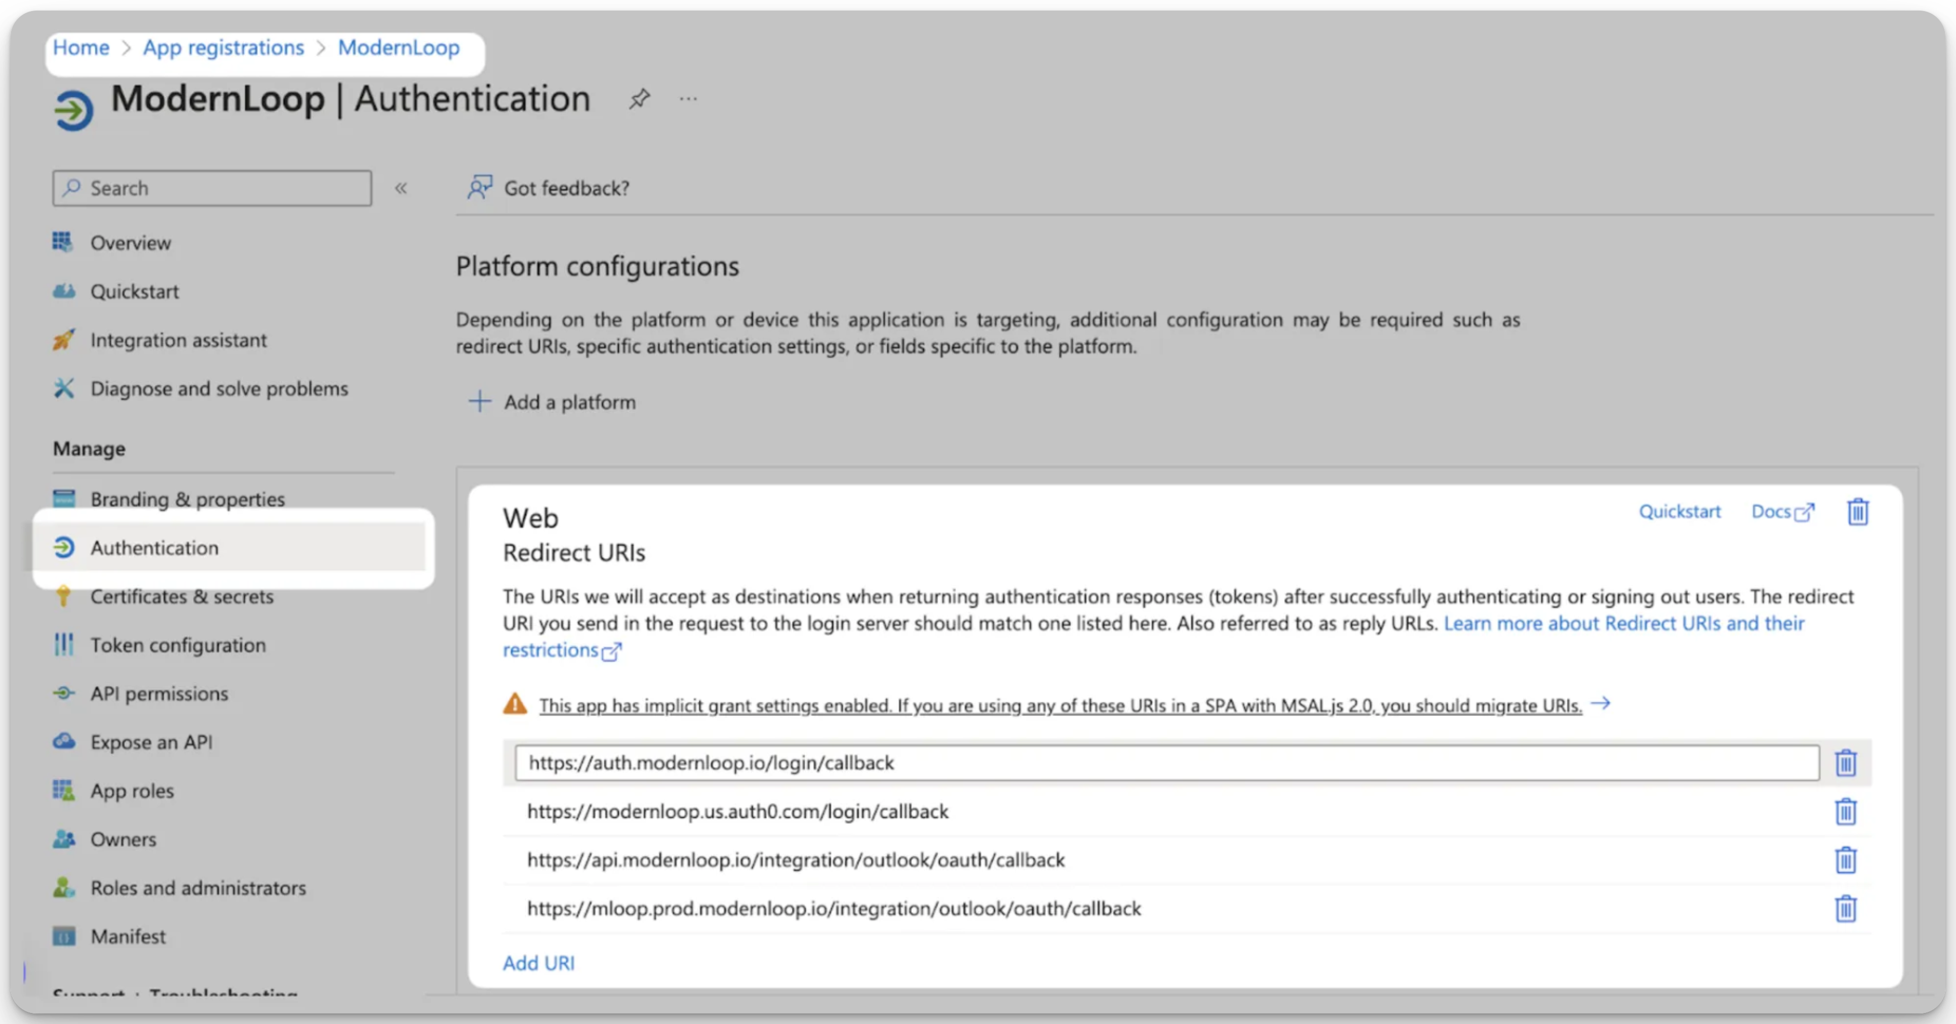Open App registrations breadcrumb
This screenshot has width=1956, height=1024.
[x=223, y=48]
